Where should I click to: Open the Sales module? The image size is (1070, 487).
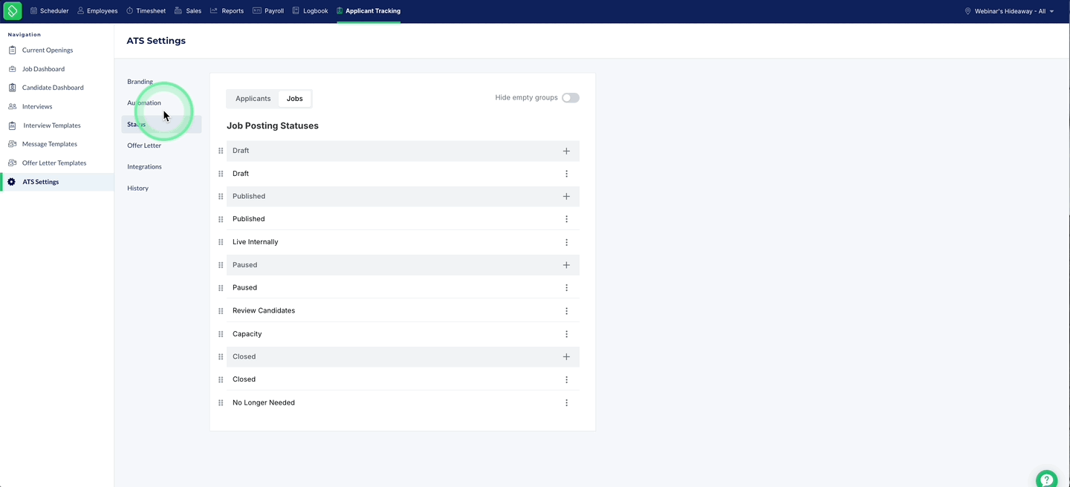pyautogui.click(x=188, y=11)
